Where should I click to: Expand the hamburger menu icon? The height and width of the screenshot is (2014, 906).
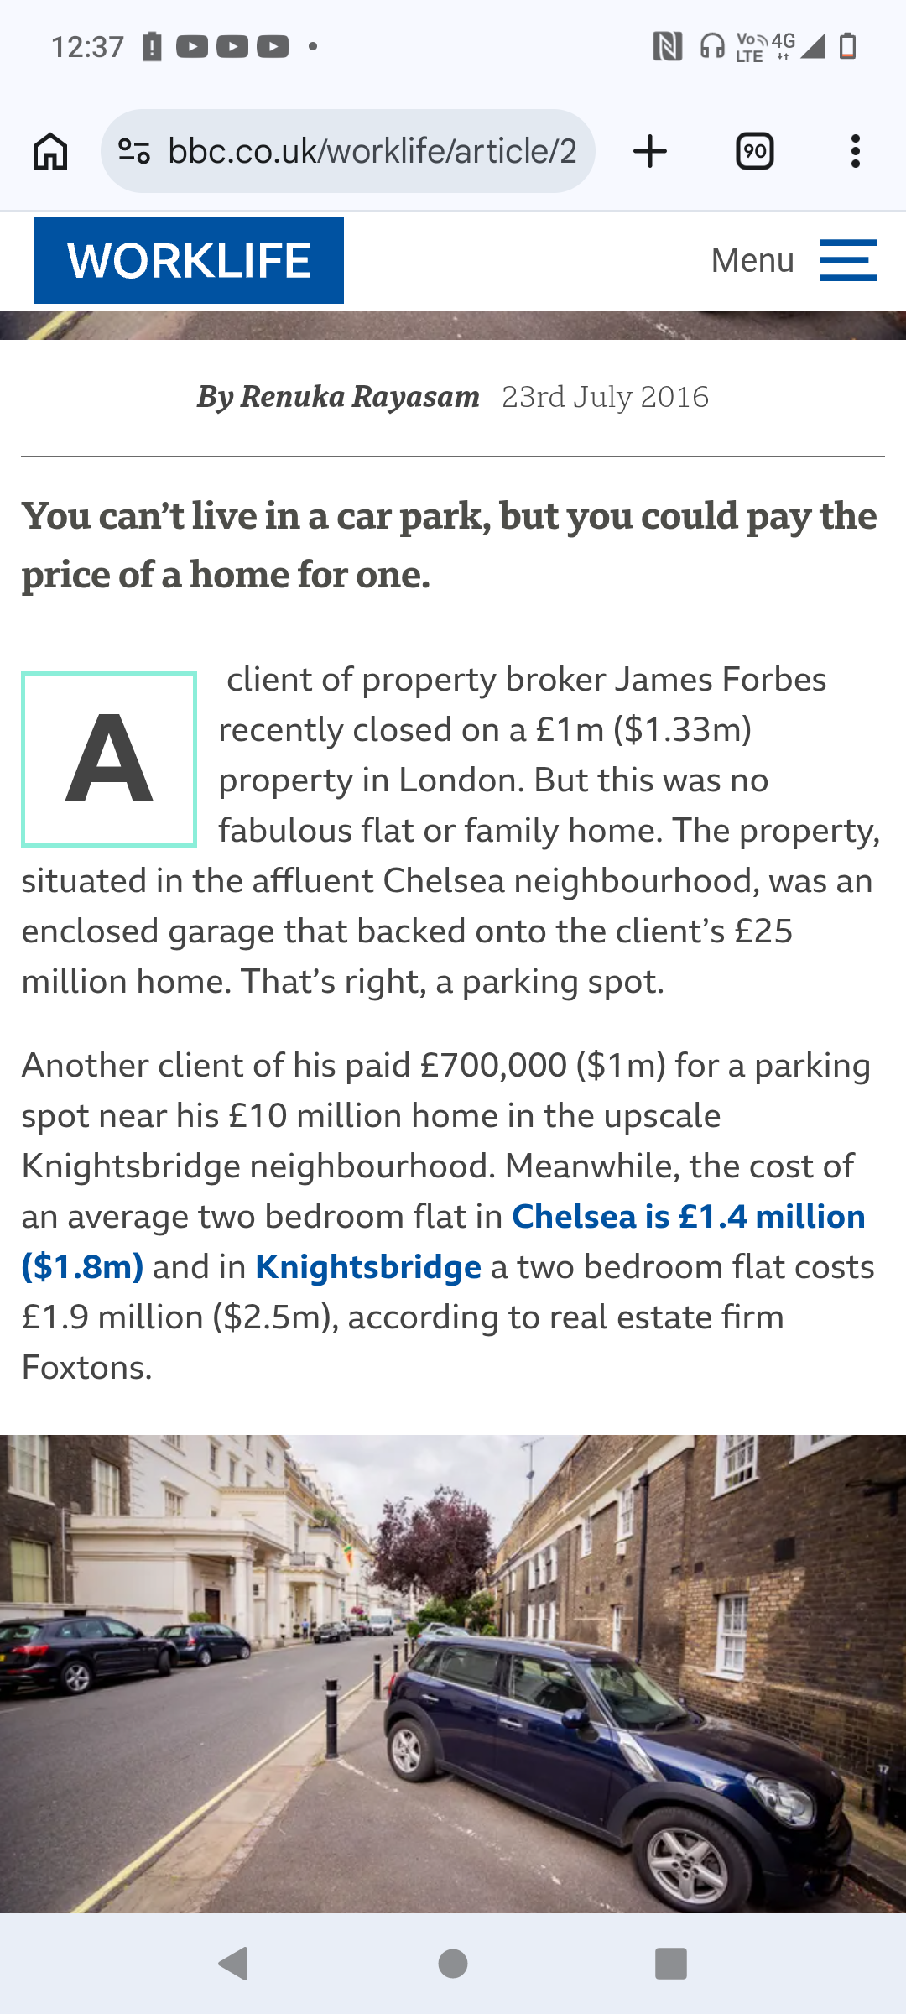[x=848, y=260]
